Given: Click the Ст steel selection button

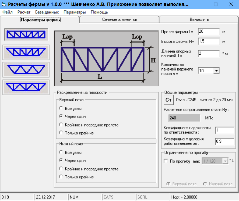Looking at the screenshot, I should coord(168,100).
